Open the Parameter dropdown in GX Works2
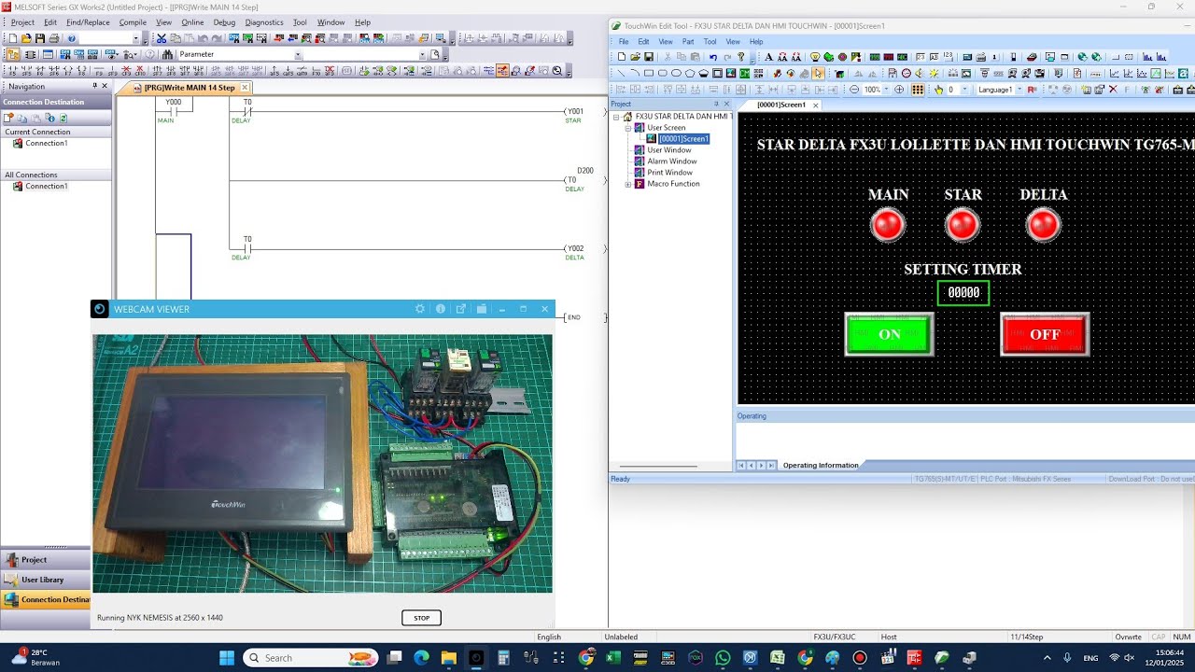 click(298, 54)
